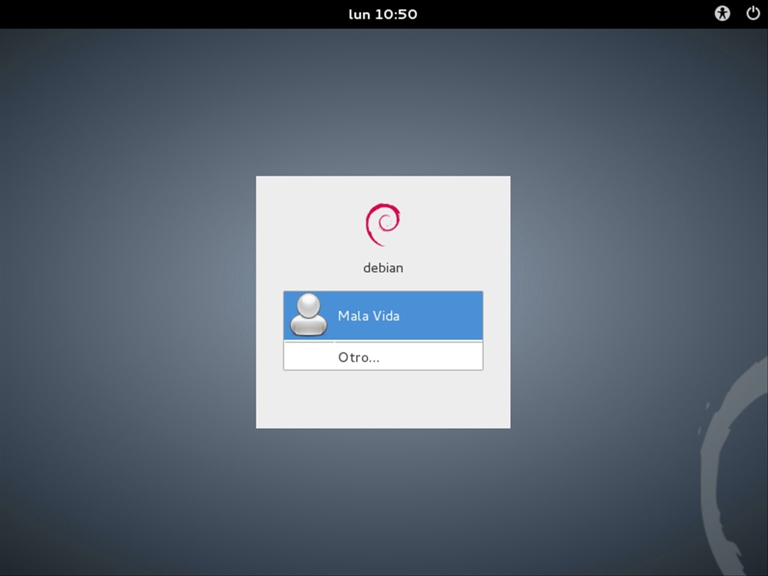
Task: Click the Debian swirl logo
Action: [383, 224]
